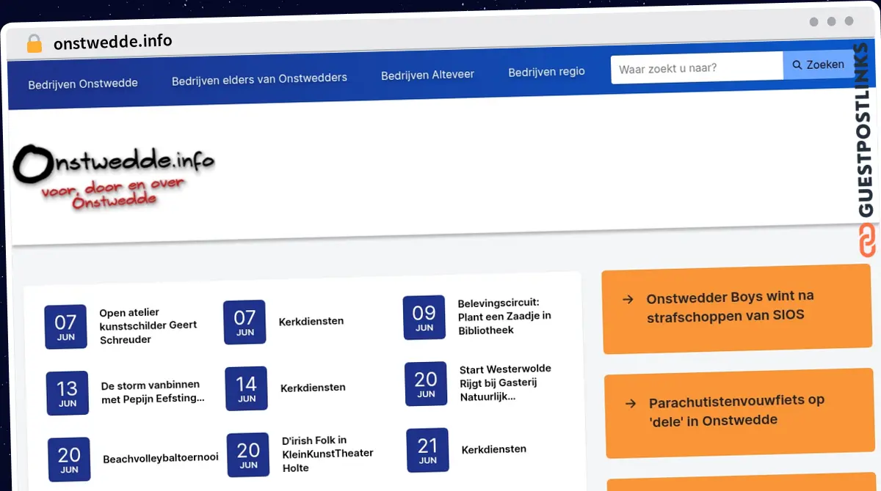
Task: Open 'Belevingscircuit: Plant een Zaadje in Bibliotheek'
Action: click(x=504, y=317)
